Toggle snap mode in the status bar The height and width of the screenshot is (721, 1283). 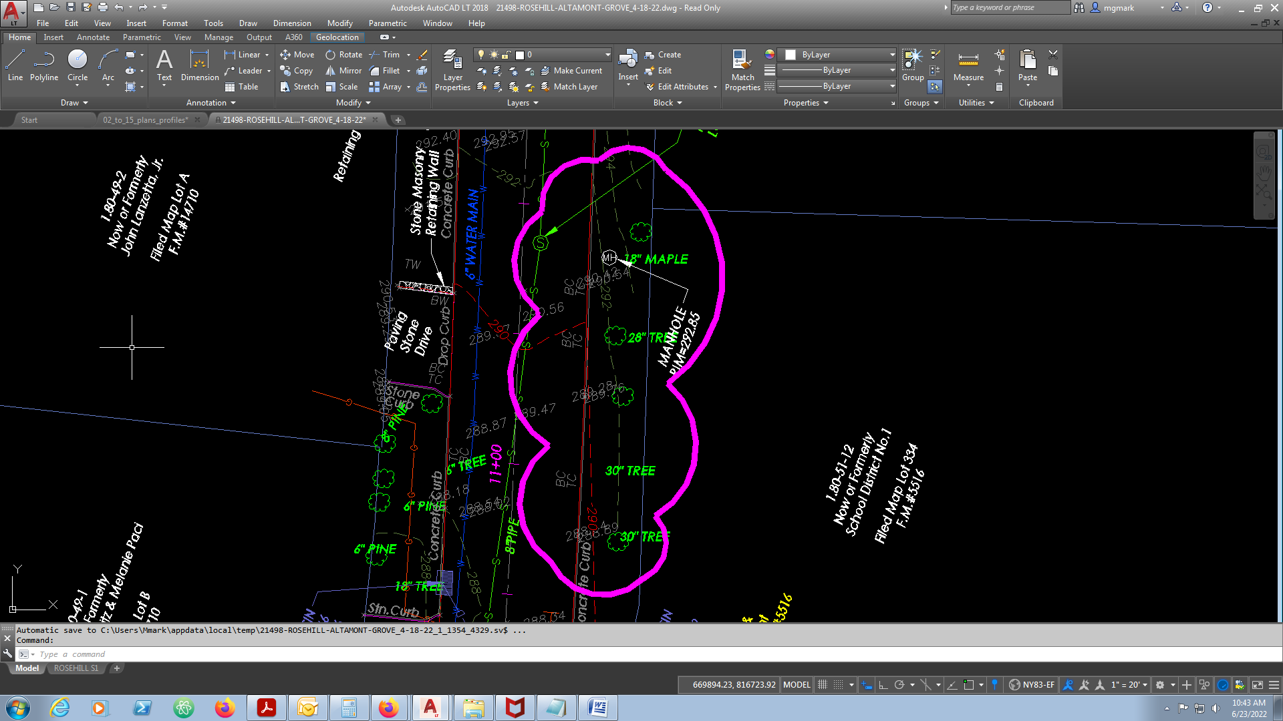point(837,684)
